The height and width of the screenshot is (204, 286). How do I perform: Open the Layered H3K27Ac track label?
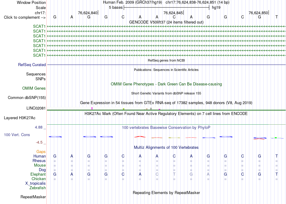pyautogui.click(x=20, y=118)
